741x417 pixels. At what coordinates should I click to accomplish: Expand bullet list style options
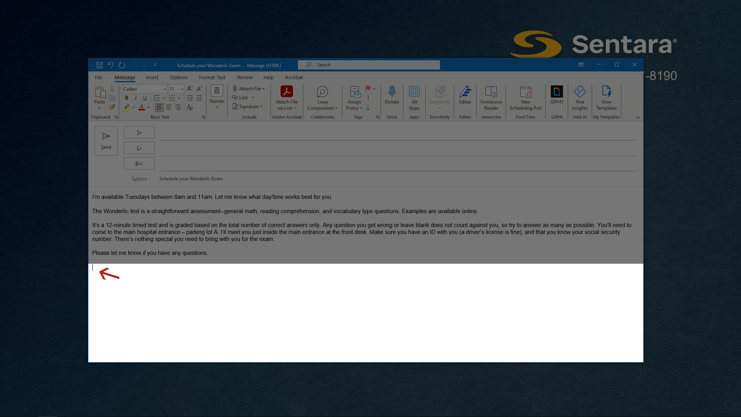pyautogui.click(x=164, y=98)
